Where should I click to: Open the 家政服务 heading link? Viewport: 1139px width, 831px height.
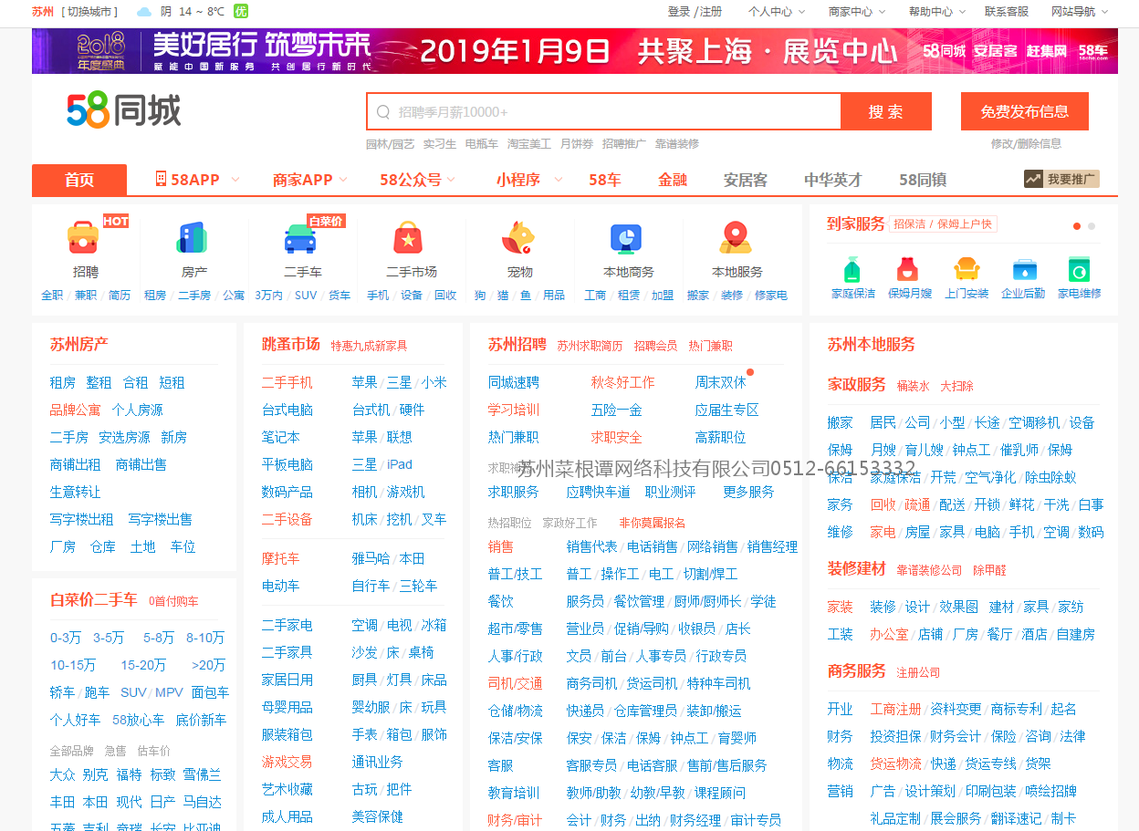(x=857, y=384)
